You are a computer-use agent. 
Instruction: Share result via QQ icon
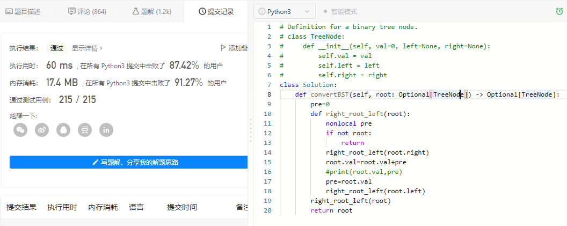(x=64, y=129)
